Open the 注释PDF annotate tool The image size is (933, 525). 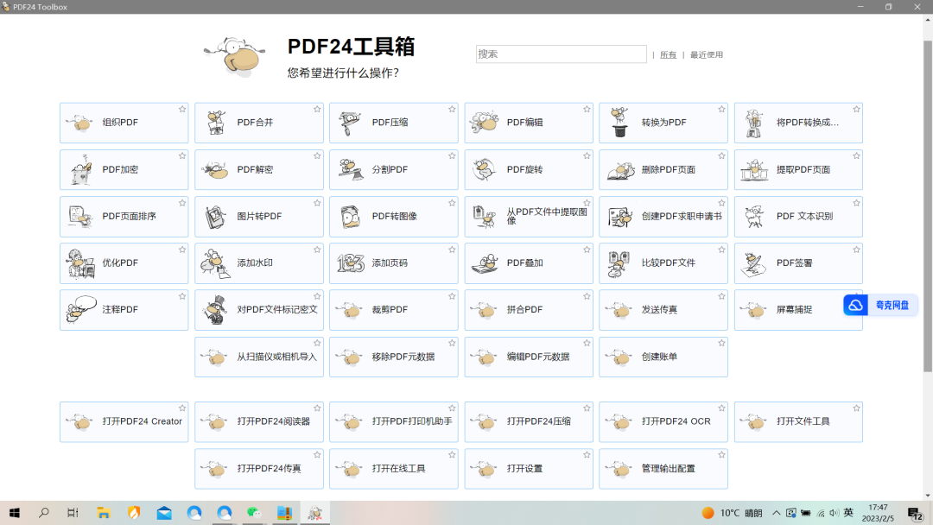point(124,310)
